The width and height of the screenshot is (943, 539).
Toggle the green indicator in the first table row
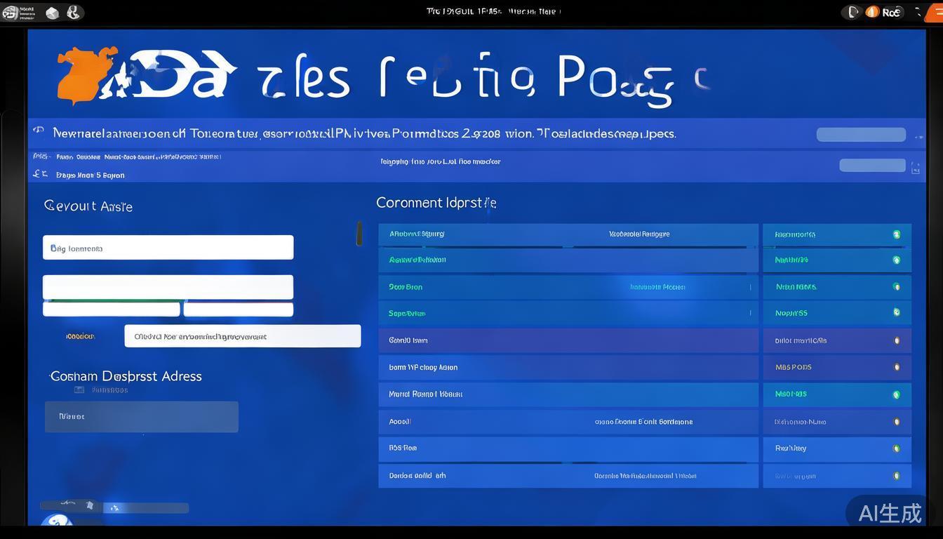click(896, 234)
